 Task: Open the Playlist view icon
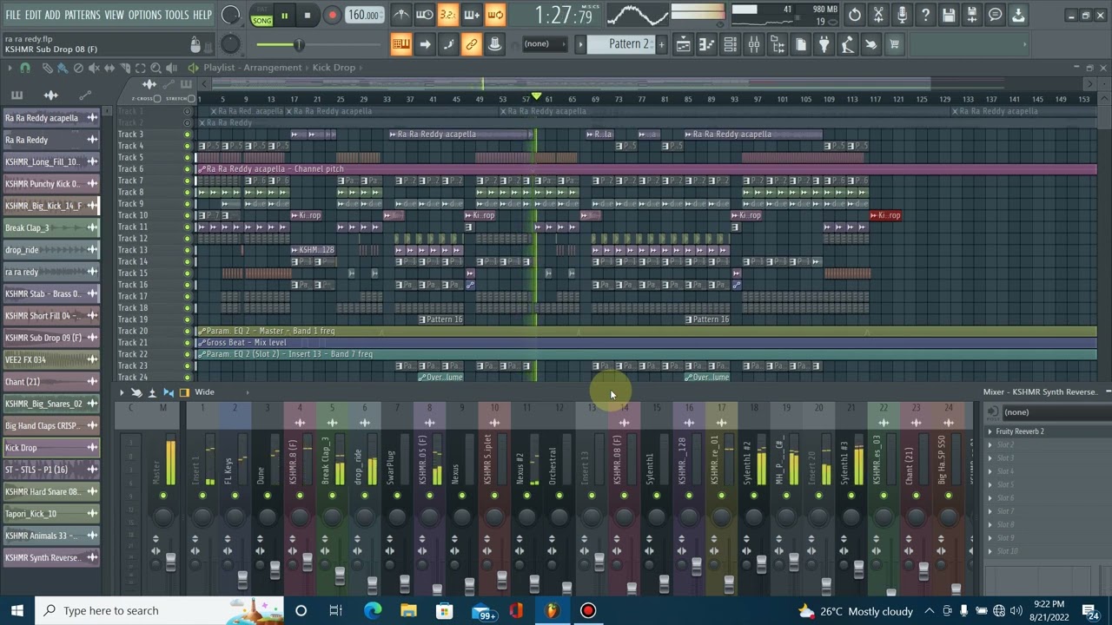tap(684, 44)
